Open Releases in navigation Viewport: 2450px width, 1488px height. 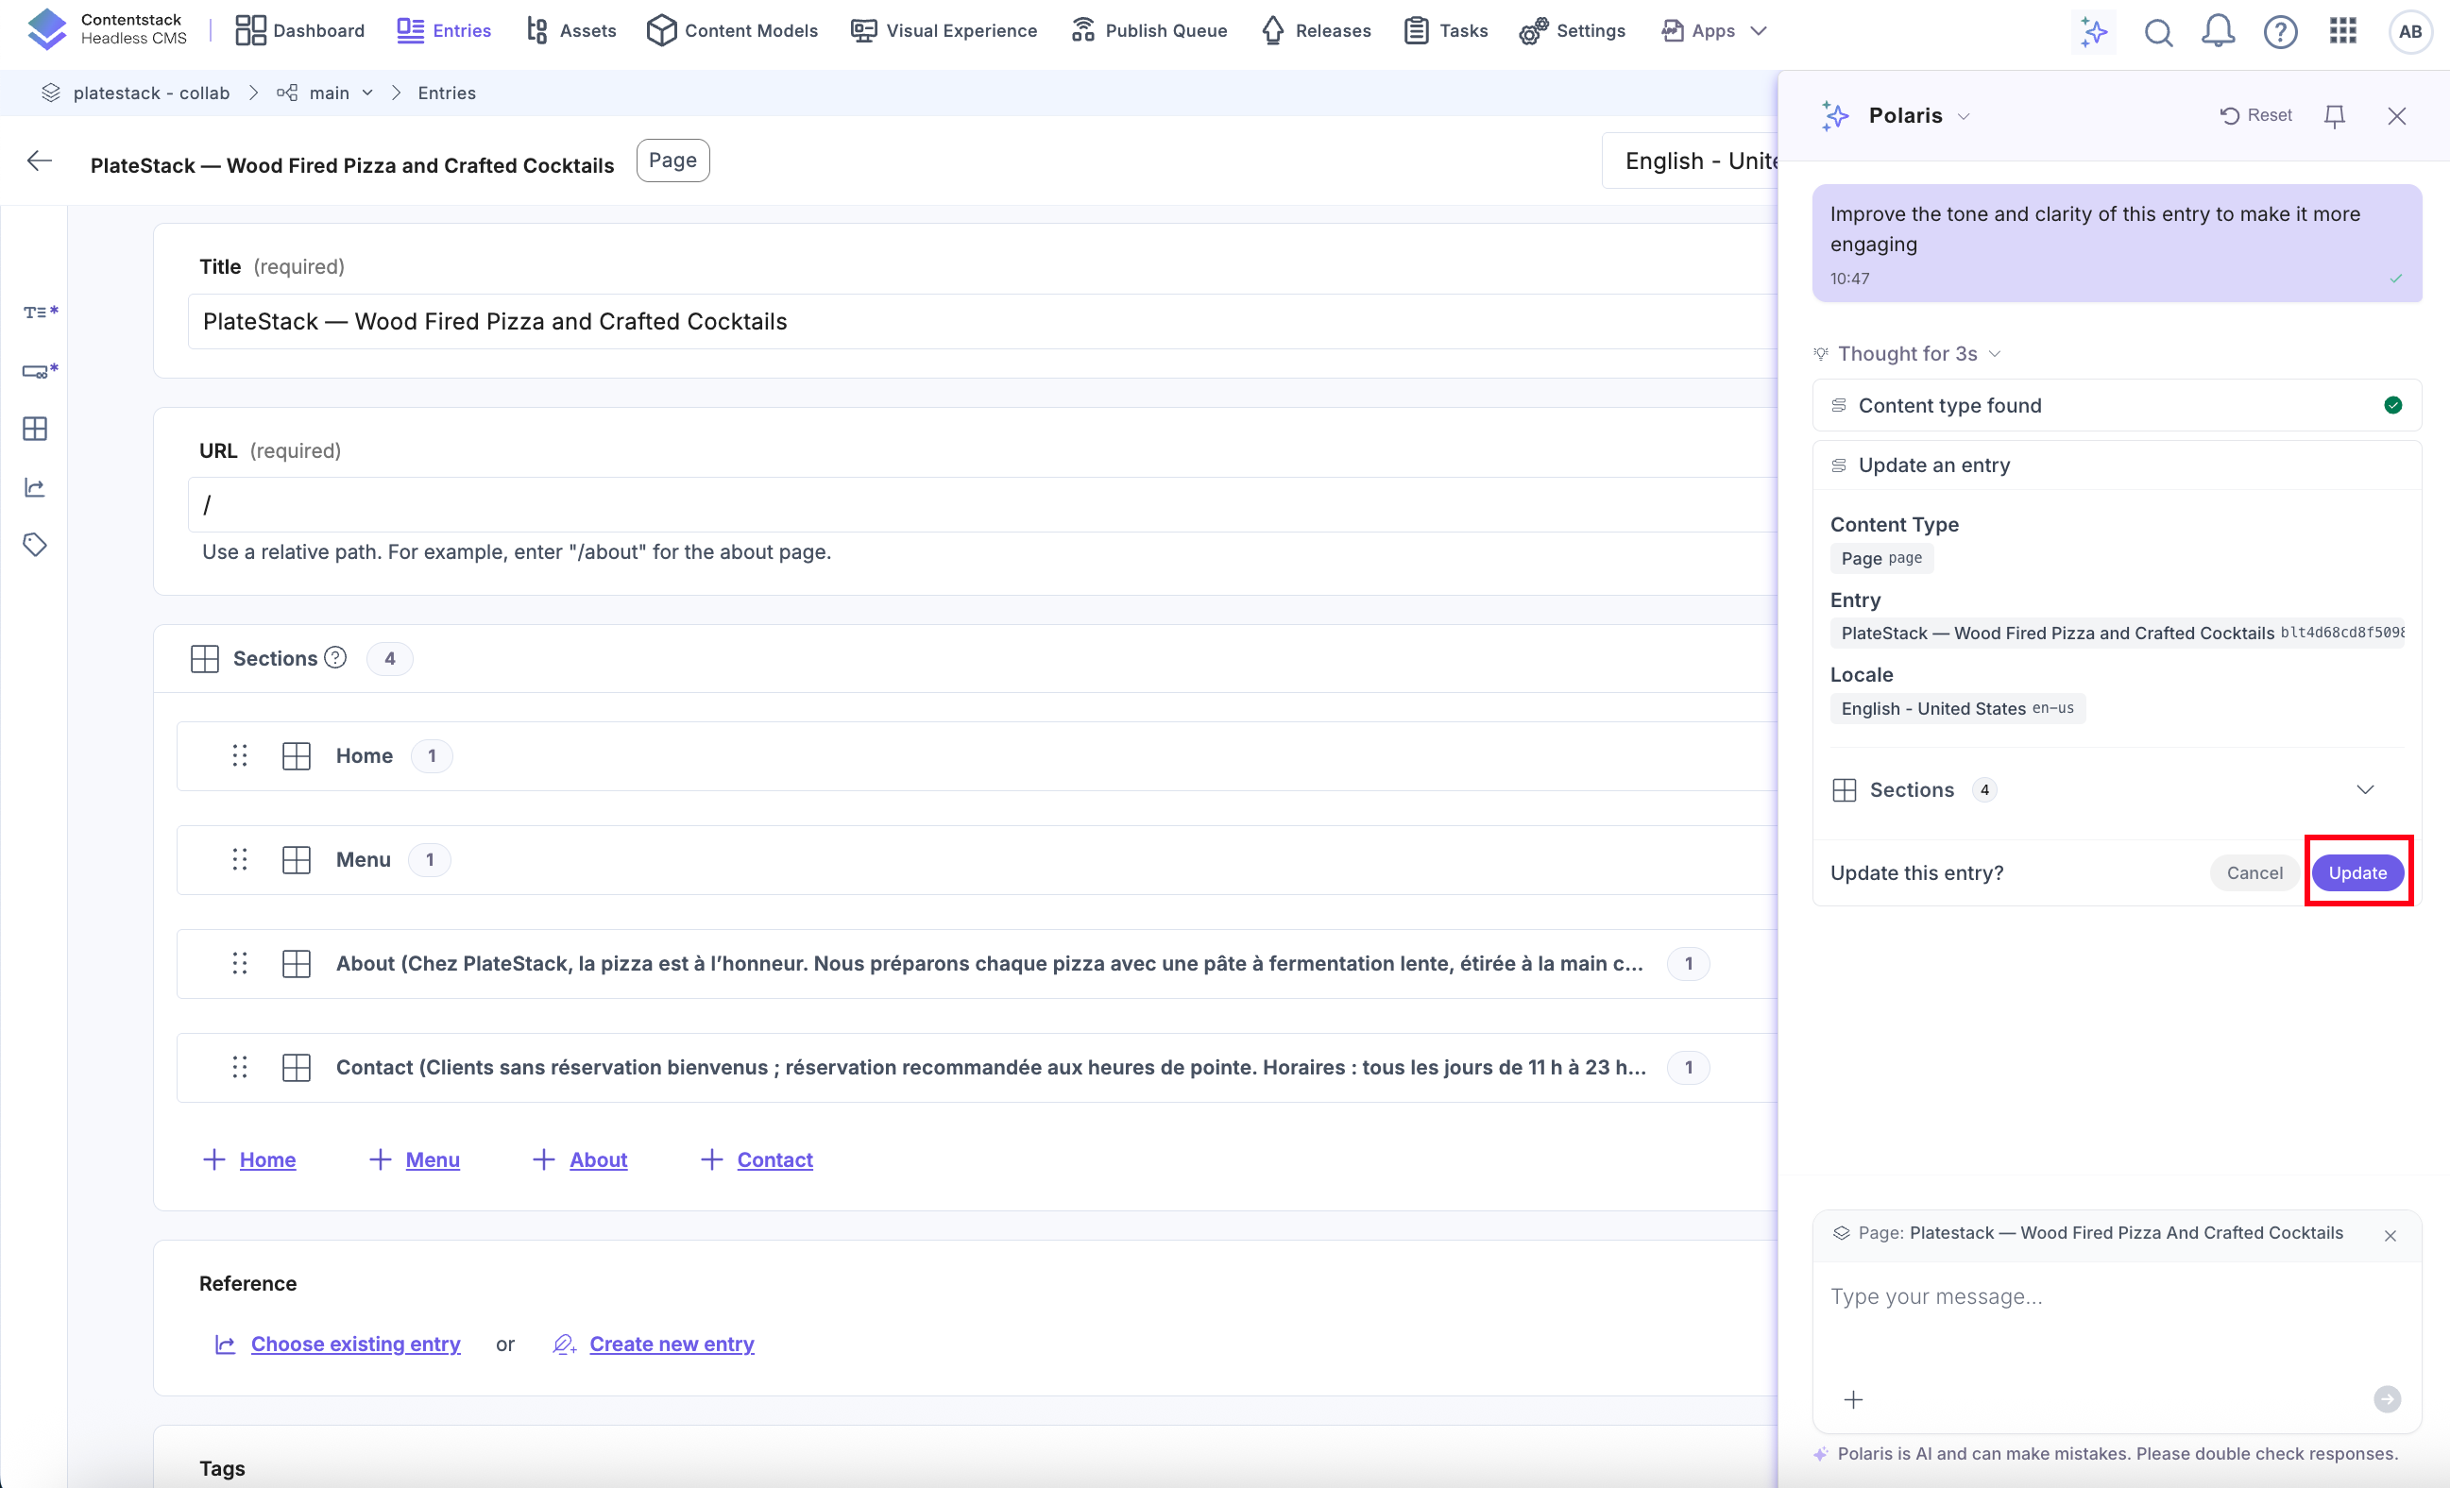coord(1316,31)
